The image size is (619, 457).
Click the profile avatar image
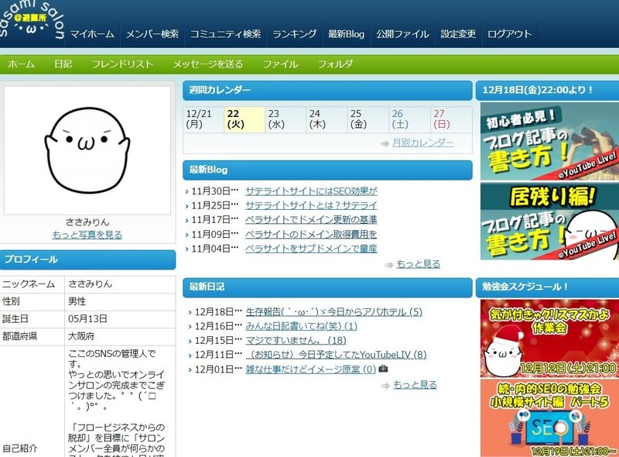click(87, 150)
